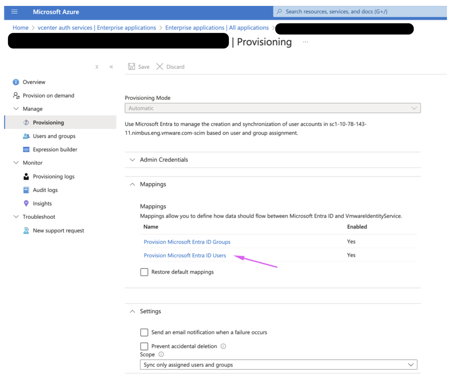Collapse the sidebar with double chevron
Screen dimensions: 471x379
point(111,67)
